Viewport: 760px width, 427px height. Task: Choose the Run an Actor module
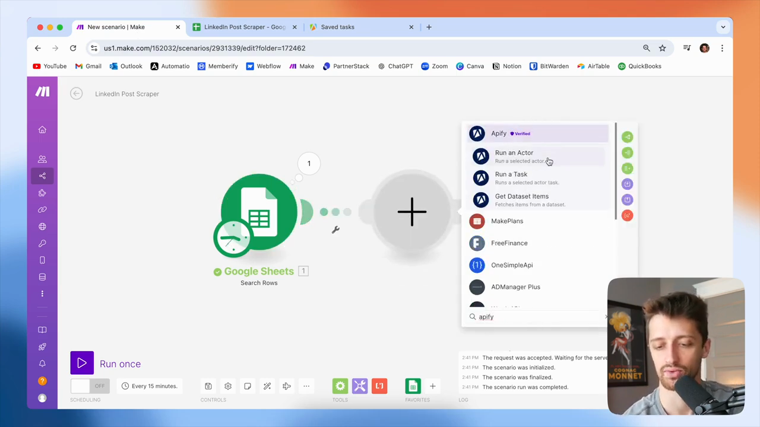coord(539,157)
